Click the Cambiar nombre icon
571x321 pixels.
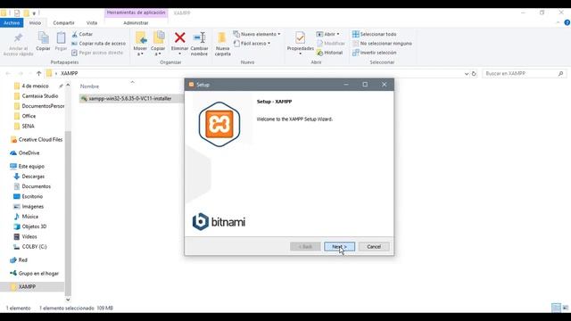(x=199, y=37)
